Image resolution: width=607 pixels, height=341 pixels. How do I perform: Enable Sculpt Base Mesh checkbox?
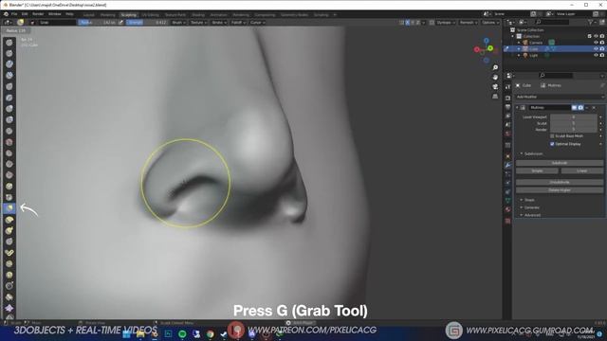(552, 136)
